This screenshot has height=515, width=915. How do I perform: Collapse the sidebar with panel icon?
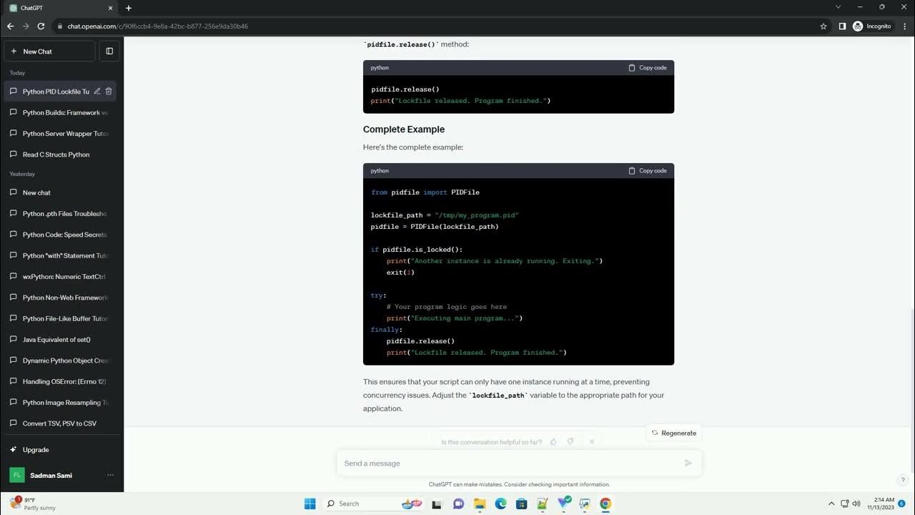point(109,51)
